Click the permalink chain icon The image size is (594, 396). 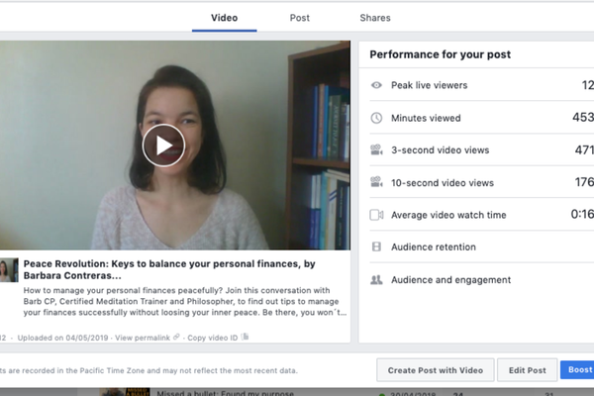coord(176,337)
